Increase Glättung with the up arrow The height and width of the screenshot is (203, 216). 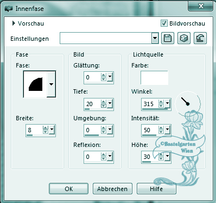pyautogui.click(x=104, y=75)
